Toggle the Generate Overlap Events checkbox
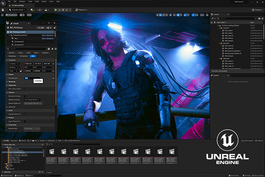The width and height of the screenshot is (265, 177). click(x=26, y=96)
